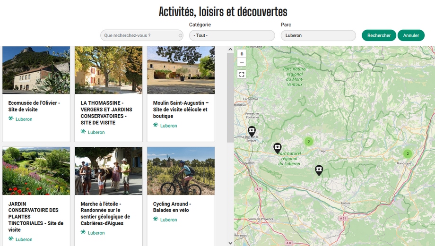Click Luberon tag under Marche à l'étoile
Image resolution: width=435 pixels, height=246 pixels.
96,233
